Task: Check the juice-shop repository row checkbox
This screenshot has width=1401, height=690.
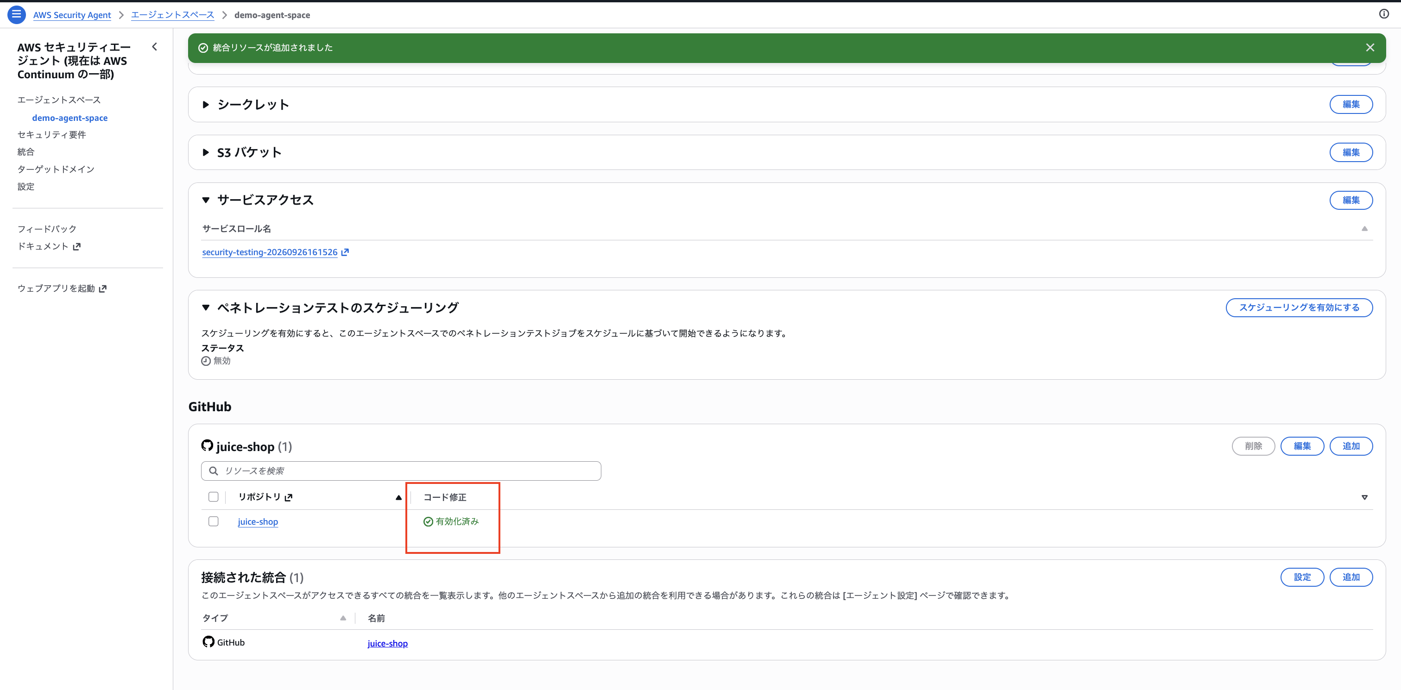Action: [213, 521]
